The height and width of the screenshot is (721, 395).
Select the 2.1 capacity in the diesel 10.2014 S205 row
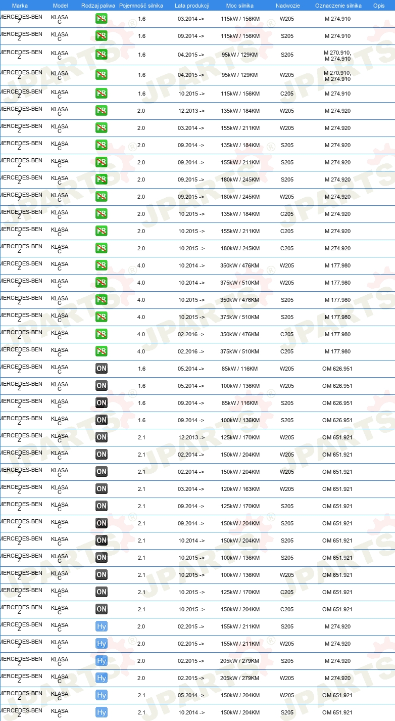pyautogui.click(x=141, y=540)
